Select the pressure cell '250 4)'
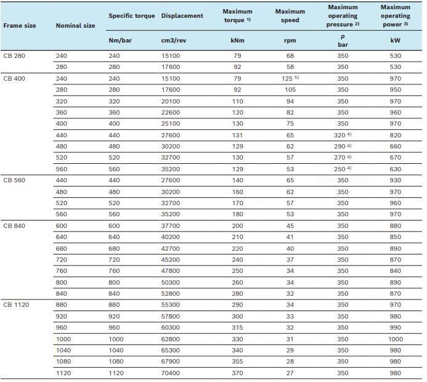The height and width of the screenshot is (382, 427). click(x=343, y=169)
